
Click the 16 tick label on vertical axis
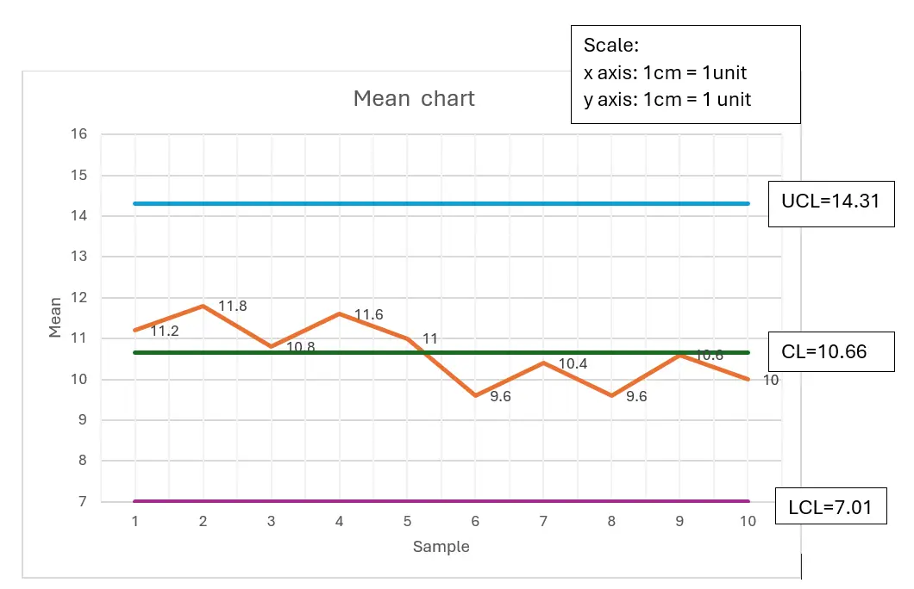[79, 134]
